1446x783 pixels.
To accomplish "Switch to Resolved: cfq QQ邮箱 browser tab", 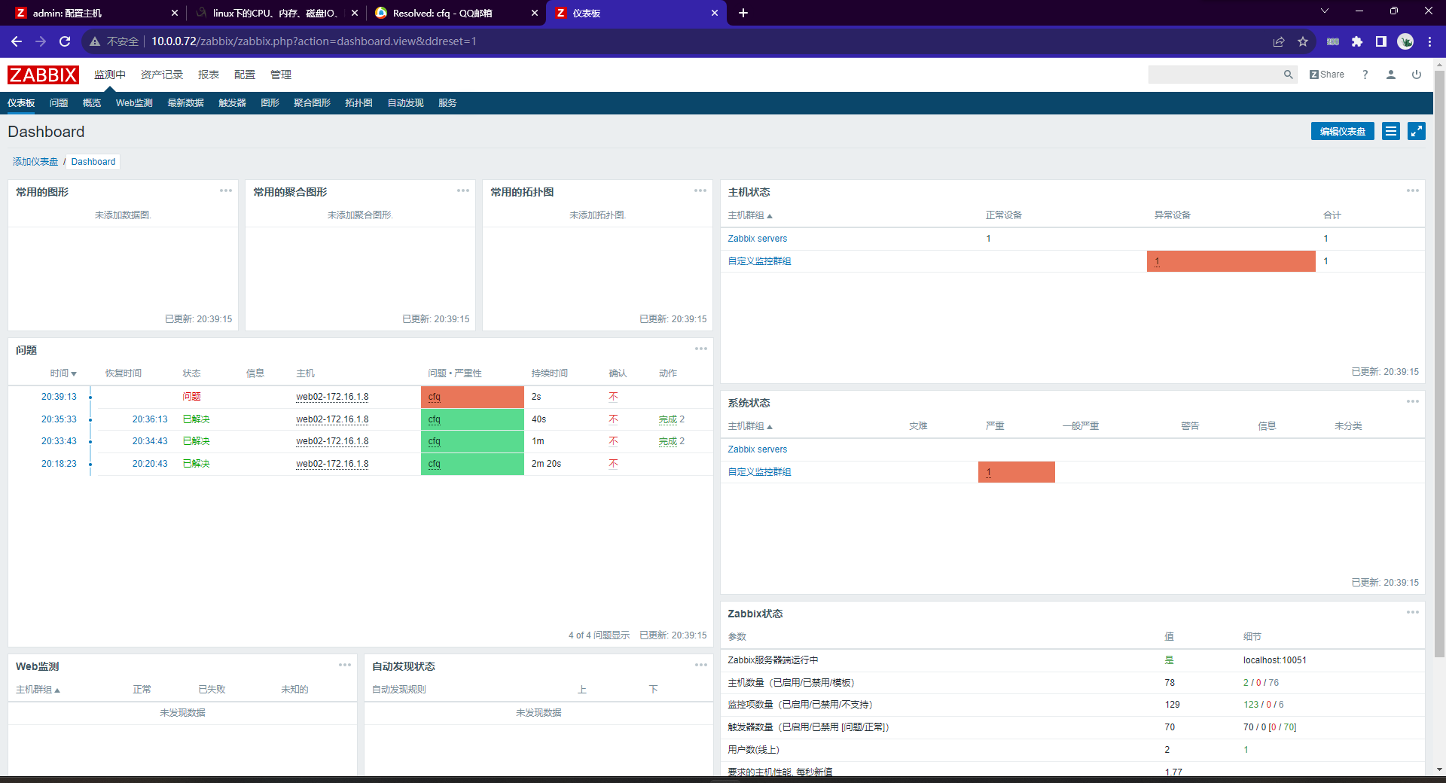I will pyautogui.click(x=456, y=13).
